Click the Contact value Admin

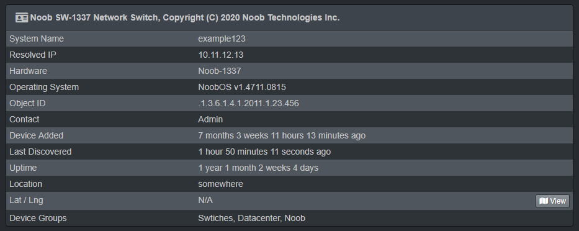[x=210, y=119]
